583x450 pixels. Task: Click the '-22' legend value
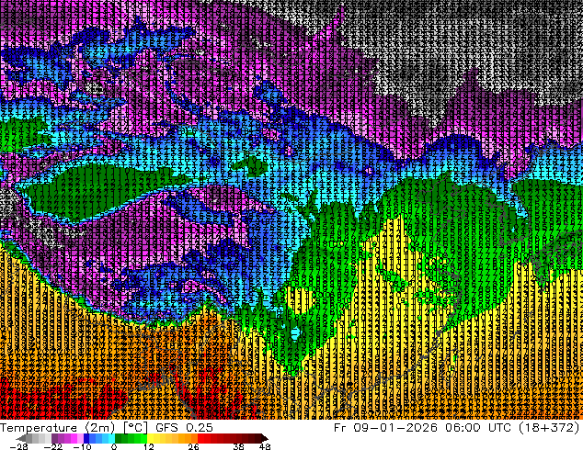click(x=53, y=446)
